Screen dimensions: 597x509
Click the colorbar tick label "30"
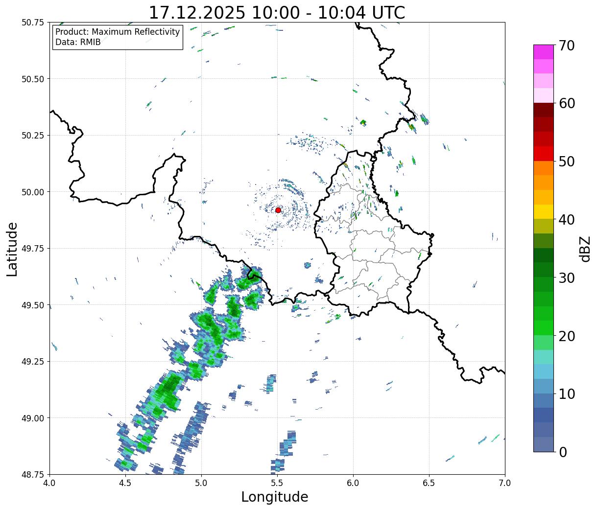tap(567, 278)
